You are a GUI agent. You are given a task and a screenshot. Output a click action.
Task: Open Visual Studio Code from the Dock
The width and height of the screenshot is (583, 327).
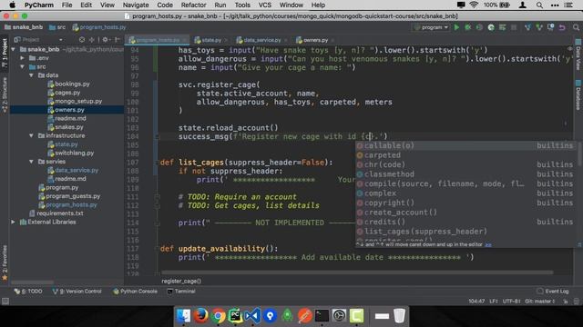pyautogui.click(x=252, y=316)
